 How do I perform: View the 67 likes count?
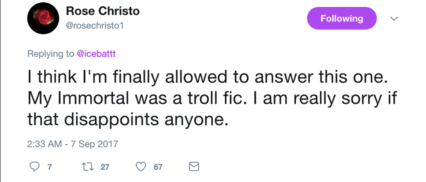pos(158,167)
